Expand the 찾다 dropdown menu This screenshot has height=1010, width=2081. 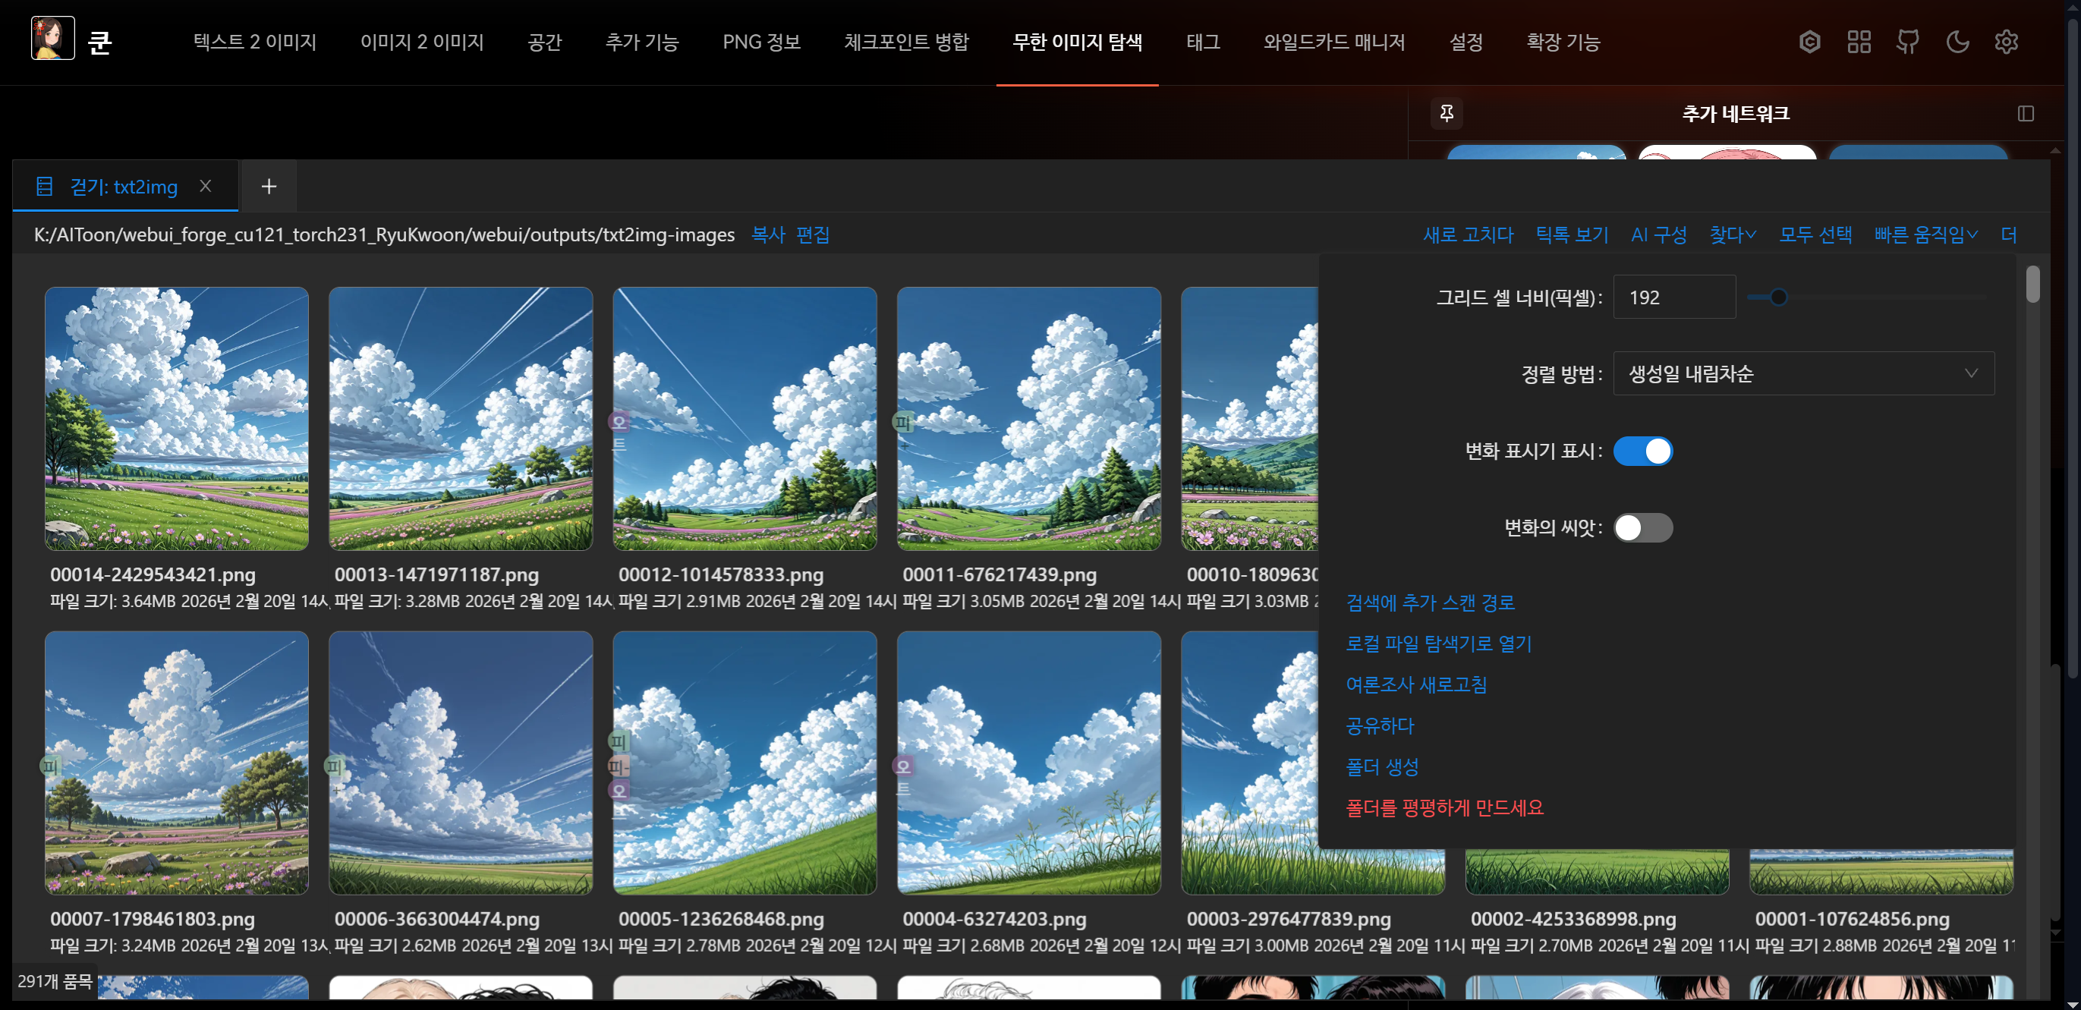pyautogui.click(x=1732, y=235)
